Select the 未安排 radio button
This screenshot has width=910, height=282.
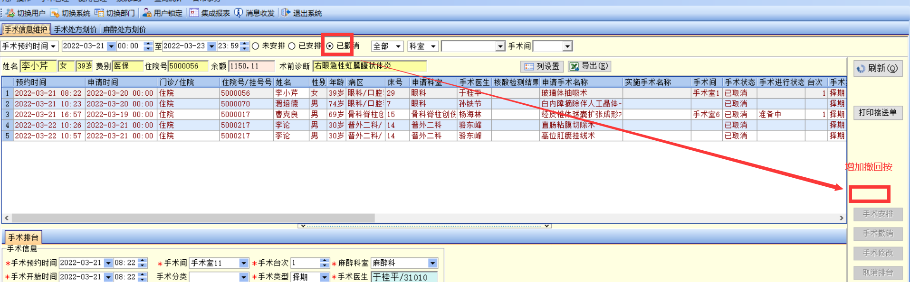(x=256, y=46)
